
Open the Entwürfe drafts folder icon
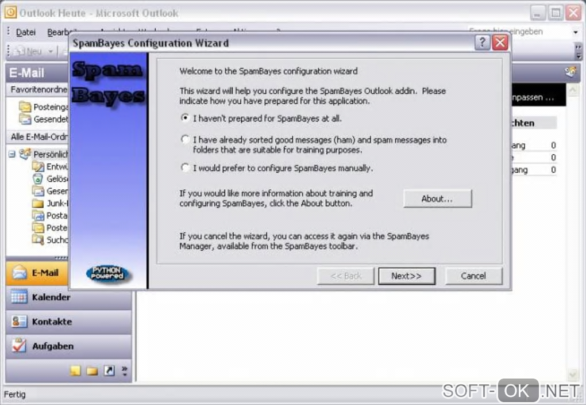(x=38, y=166)
